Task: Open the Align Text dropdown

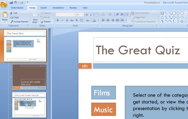Action: [139, 17]
